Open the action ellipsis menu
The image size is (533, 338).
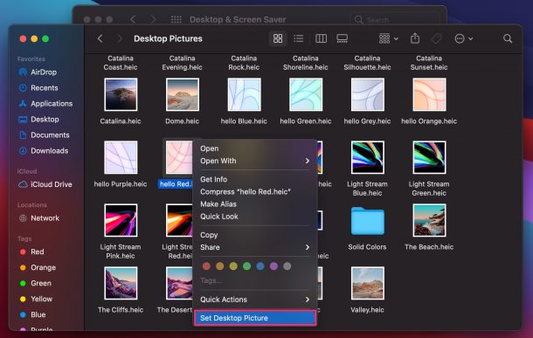(x=464, y=38)
